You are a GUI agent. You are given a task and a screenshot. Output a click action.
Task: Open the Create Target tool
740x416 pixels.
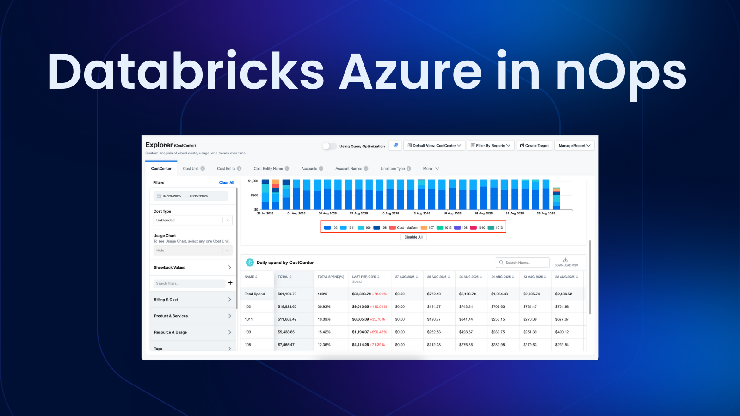pyautogui.click(x=534, y=145)
